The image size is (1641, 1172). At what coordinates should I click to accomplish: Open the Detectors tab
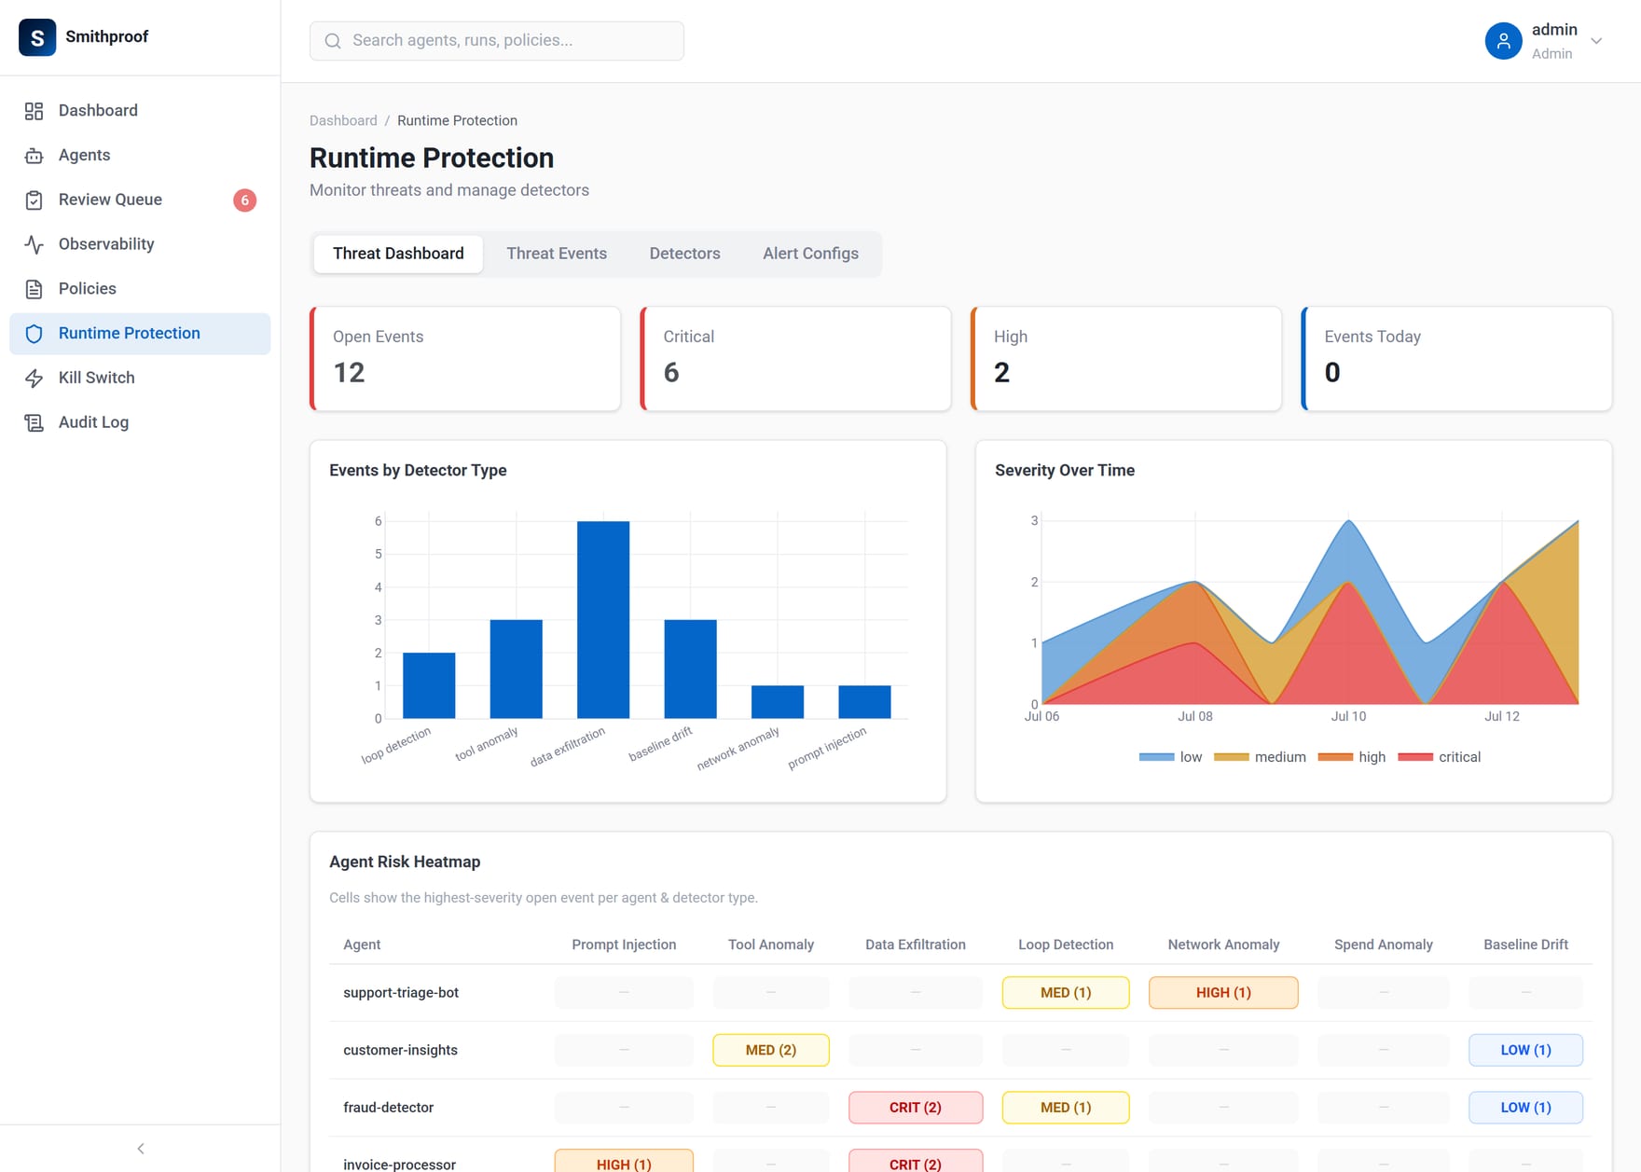point(684,254)
